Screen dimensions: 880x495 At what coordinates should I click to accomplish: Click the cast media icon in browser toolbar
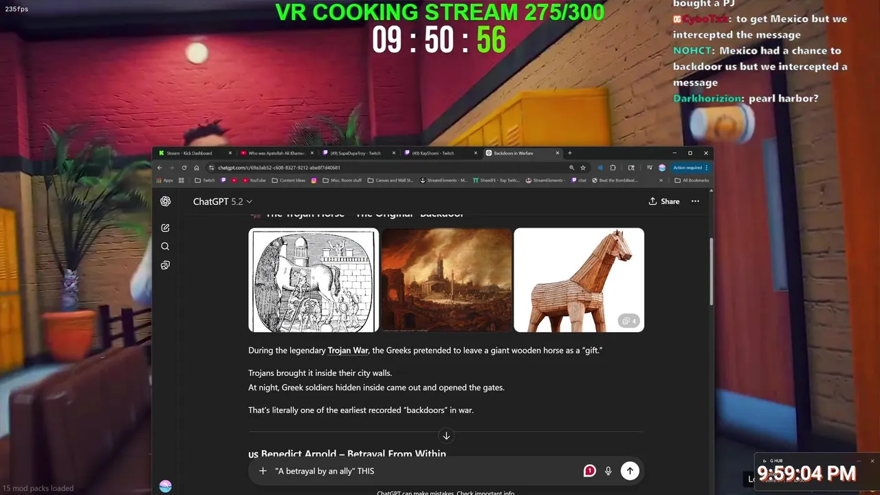(x=650, y=168)
